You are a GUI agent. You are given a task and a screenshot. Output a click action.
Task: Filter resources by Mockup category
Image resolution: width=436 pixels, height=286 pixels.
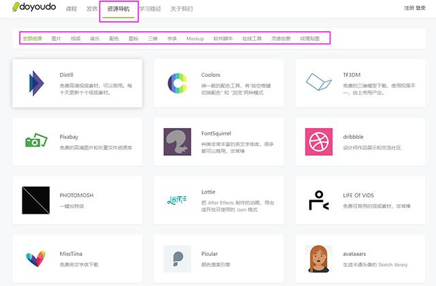tap(196, 38)
